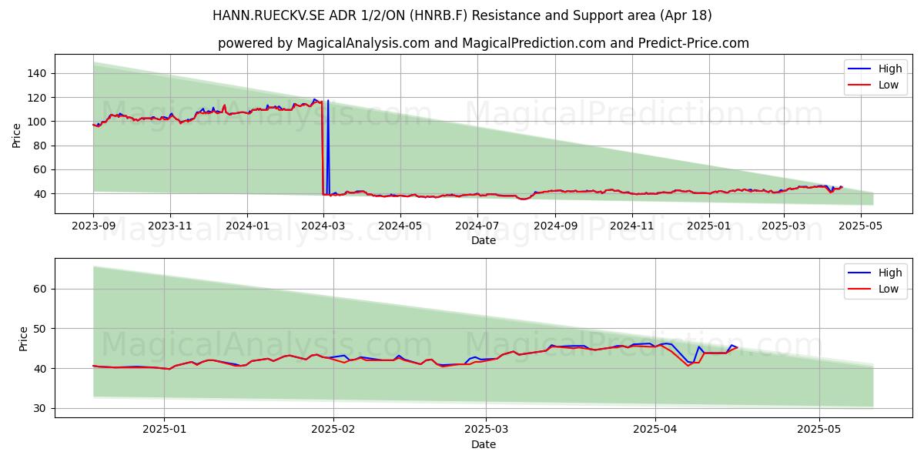Screen dimensions: 924x462
Task: Click the '2025-03' tick on bottom chart
Action: [487, 430]
